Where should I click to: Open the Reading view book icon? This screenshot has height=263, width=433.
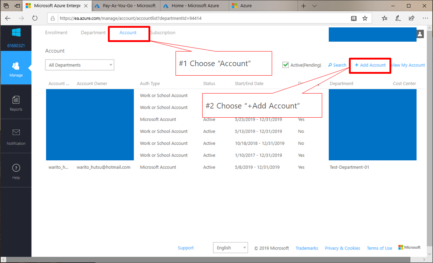pyautogui.click(x=354, y=18)
